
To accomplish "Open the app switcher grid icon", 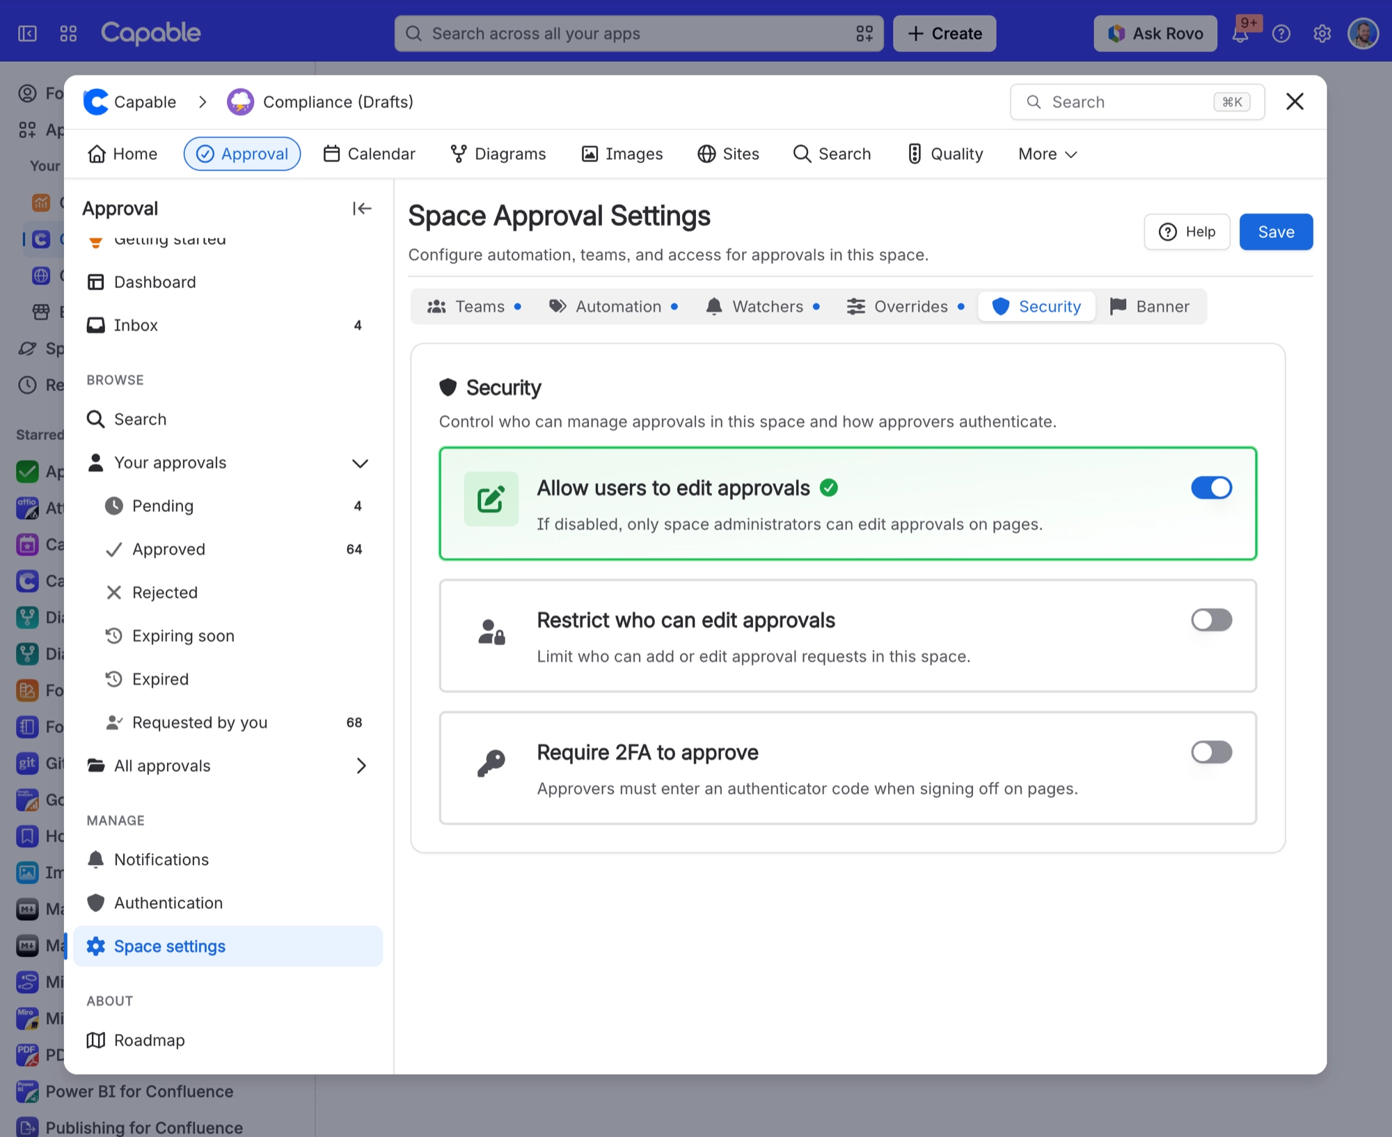I will click(x=68, y=33).
